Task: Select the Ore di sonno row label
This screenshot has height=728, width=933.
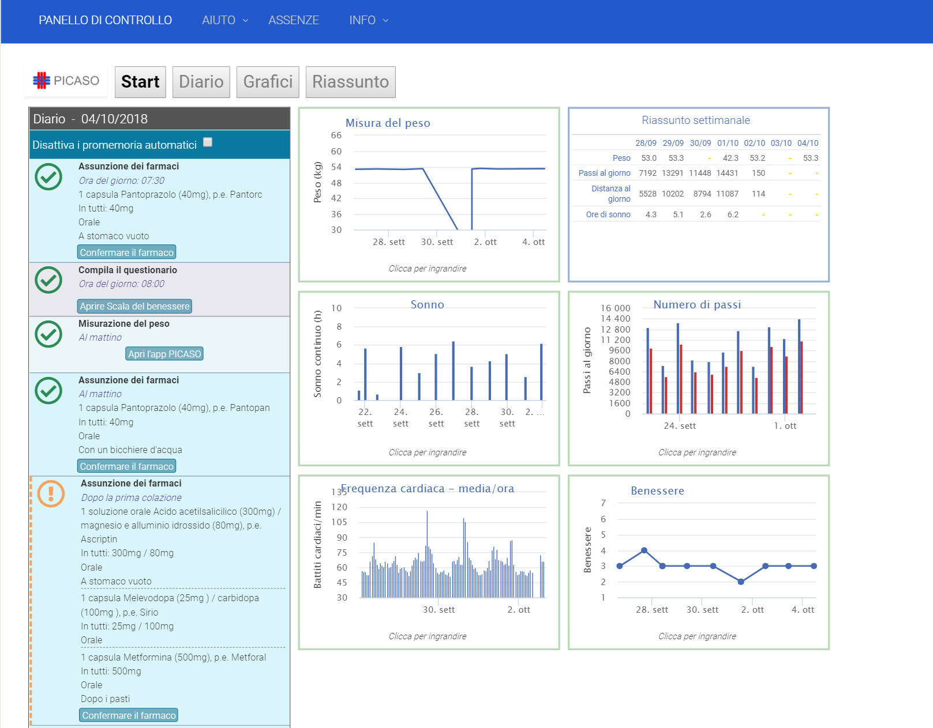Action: (608, 214)
